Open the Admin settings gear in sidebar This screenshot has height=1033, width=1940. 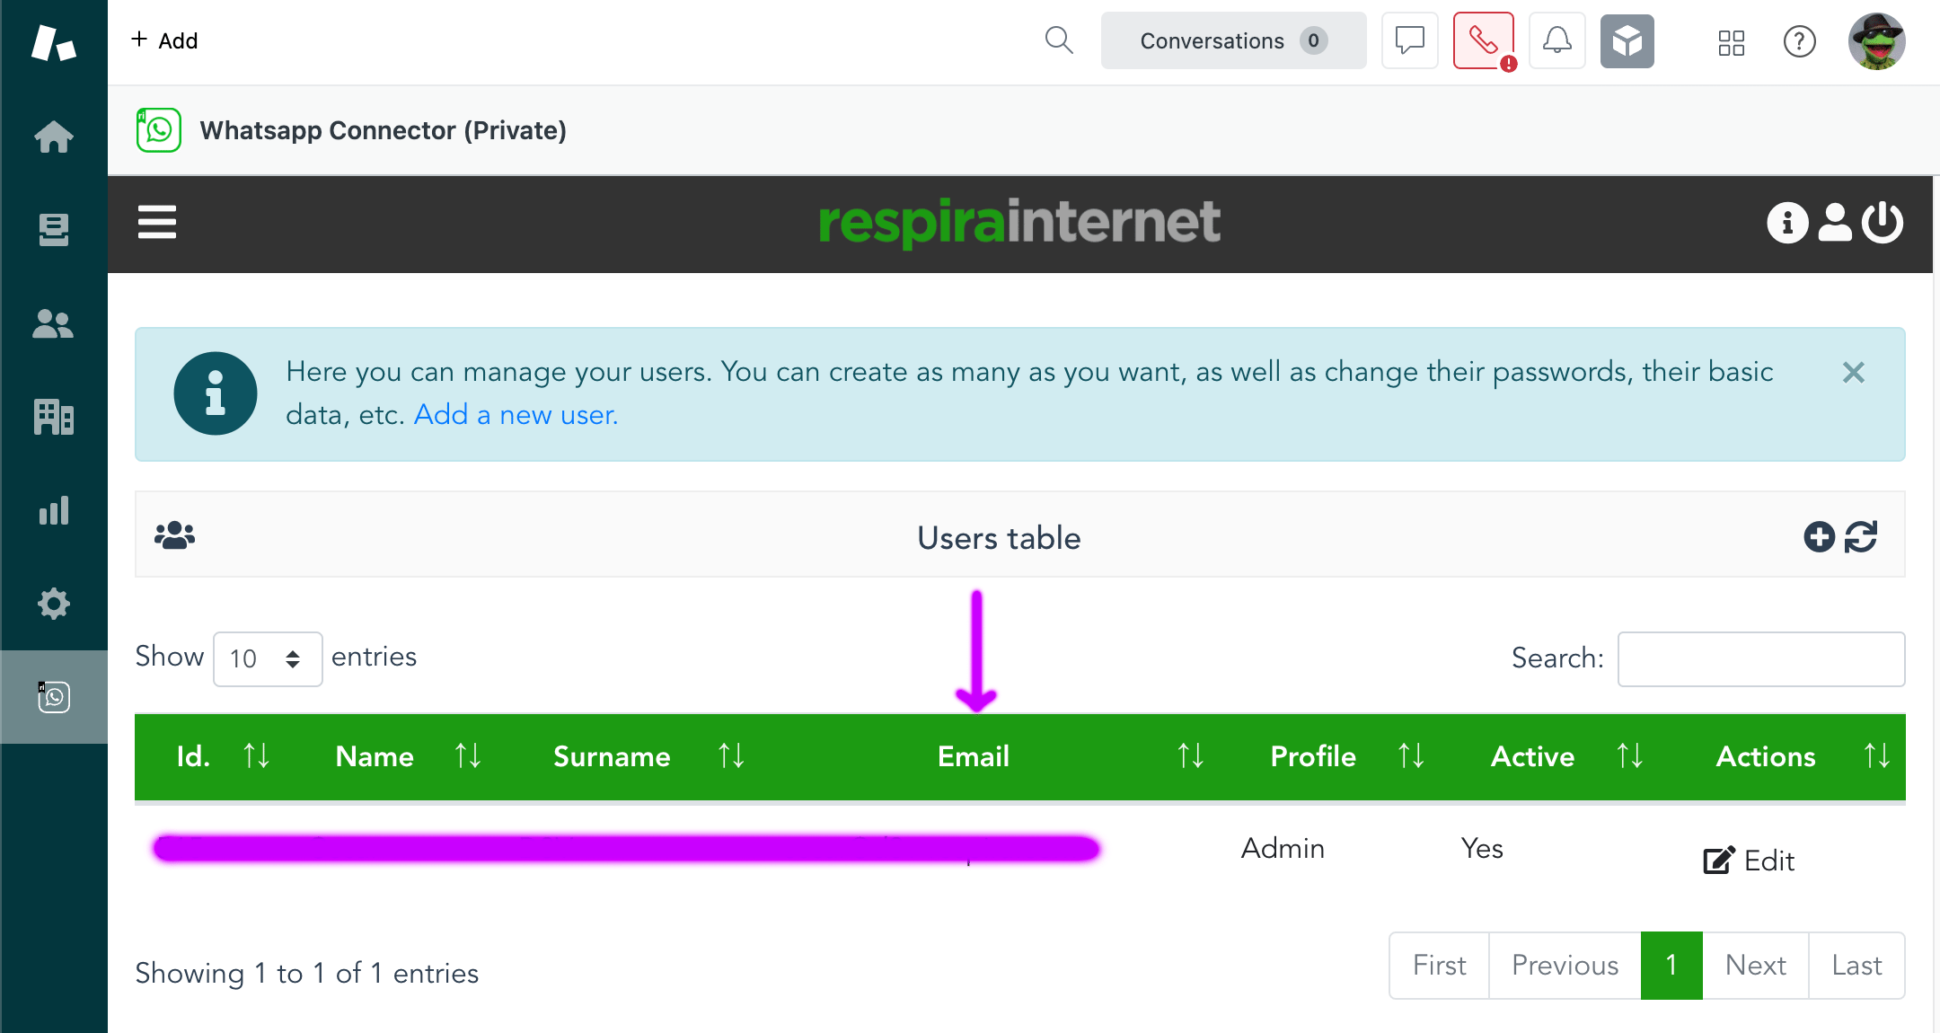coord(54,604)
